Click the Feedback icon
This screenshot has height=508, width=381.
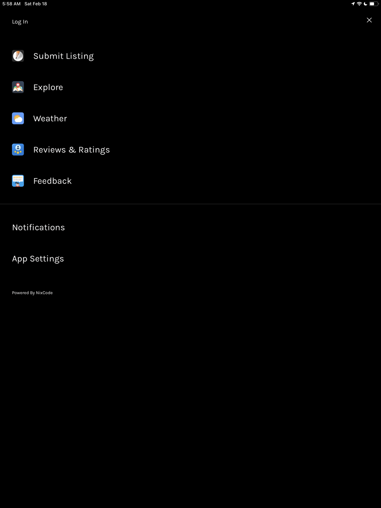point(18,181)
